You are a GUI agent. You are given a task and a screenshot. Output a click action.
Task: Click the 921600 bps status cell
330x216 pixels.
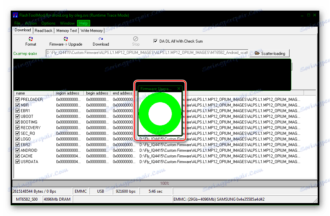(x=126, y=191)
